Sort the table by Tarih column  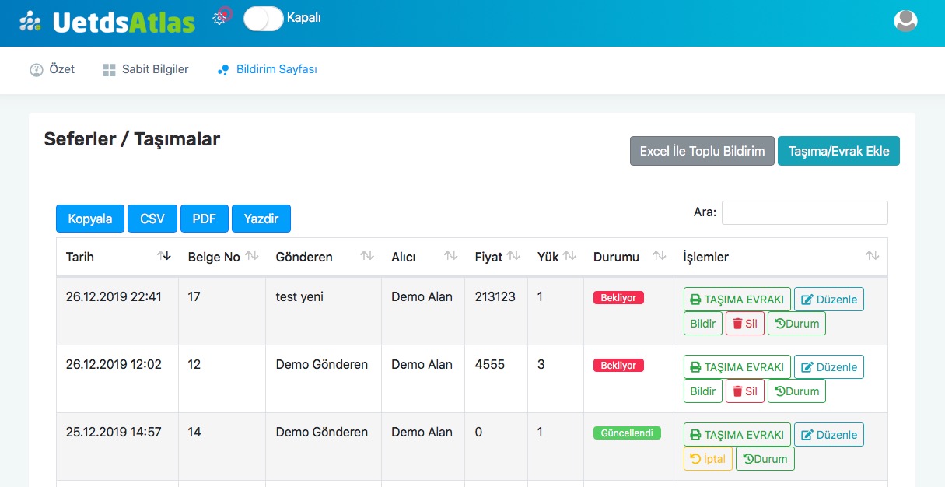pyautogui.click(x=117, y=257)
